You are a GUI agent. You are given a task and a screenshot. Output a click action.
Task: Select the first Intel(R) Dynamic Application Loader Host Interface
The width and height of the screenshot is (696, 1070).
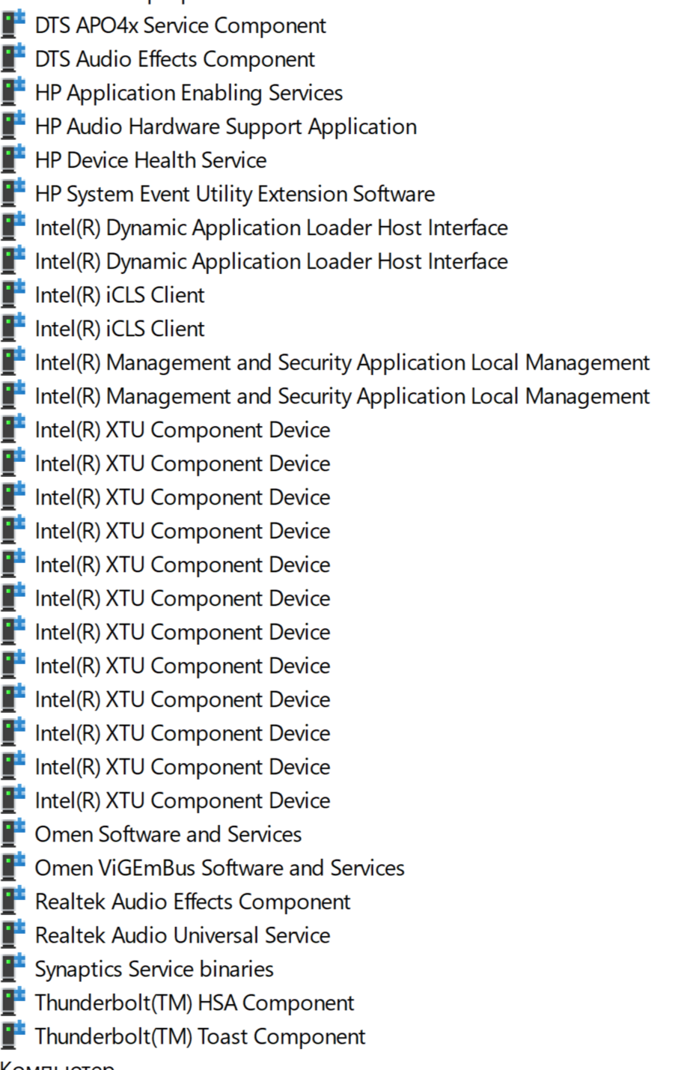click(271, 227)
